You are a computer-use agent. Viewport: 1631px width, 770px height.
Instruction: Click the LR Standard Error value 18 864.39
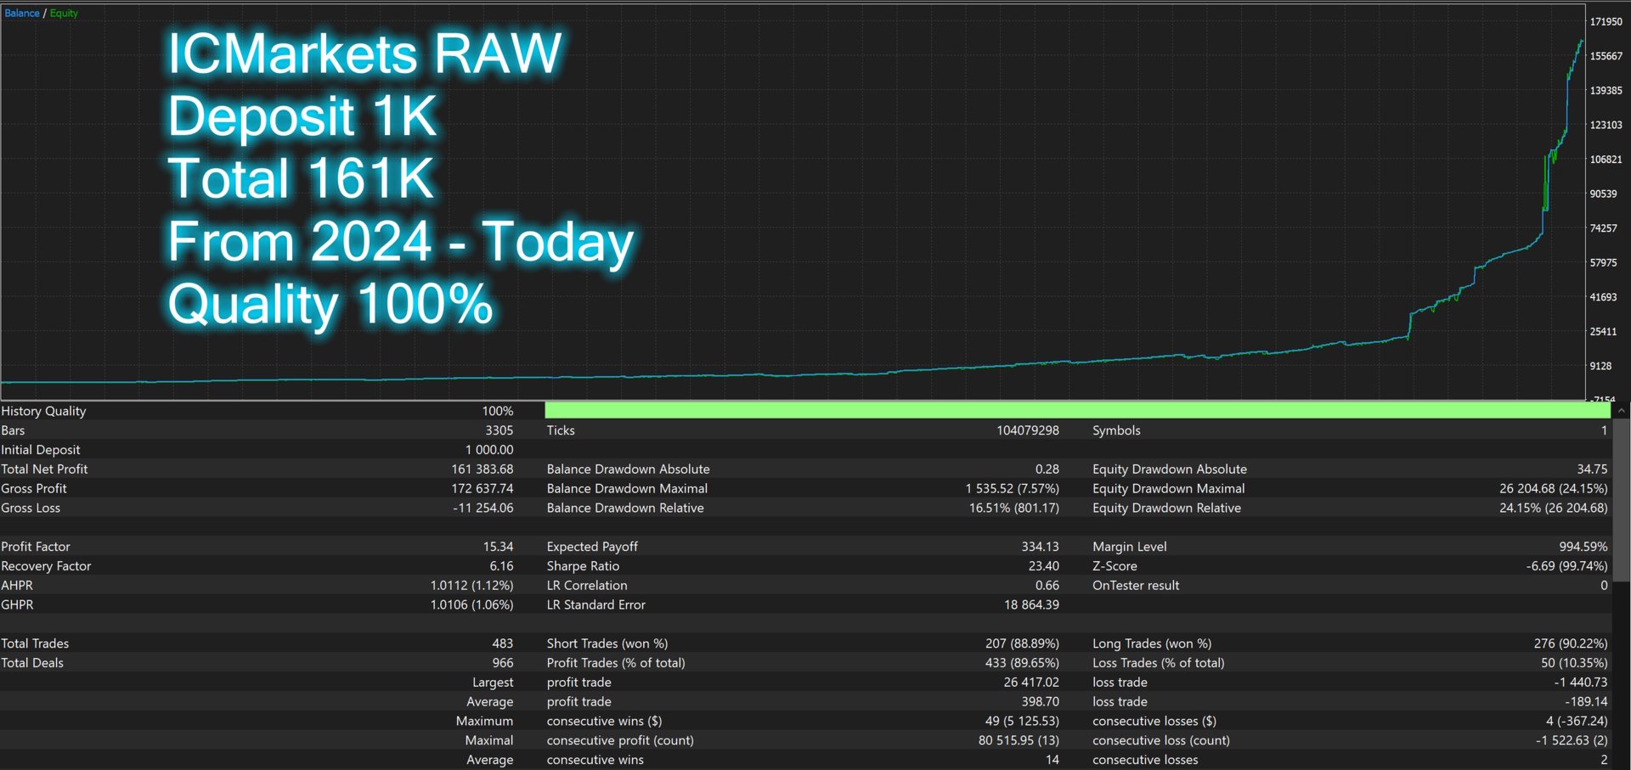[x=1031, y=605]
